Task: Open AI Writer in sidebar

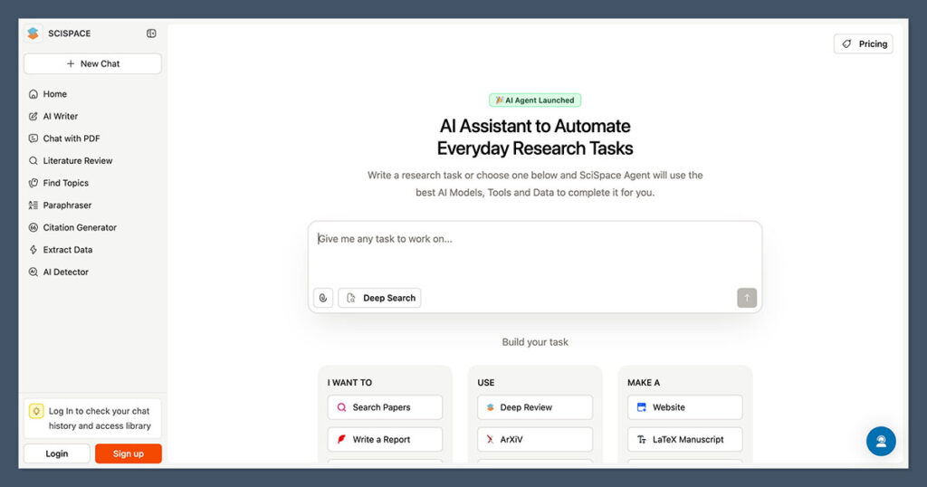Action: [x=61, y=117]
